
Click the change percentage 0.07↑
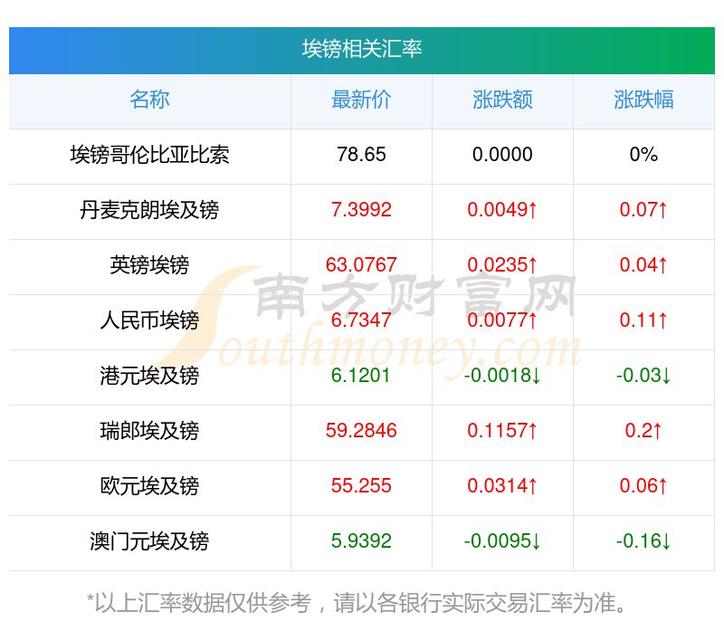click(643, 210)
